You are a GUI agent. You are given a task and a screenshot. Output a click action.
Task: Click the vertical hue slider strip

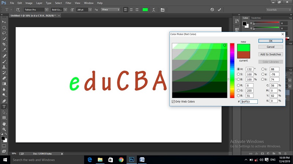[x=232, y=70]
